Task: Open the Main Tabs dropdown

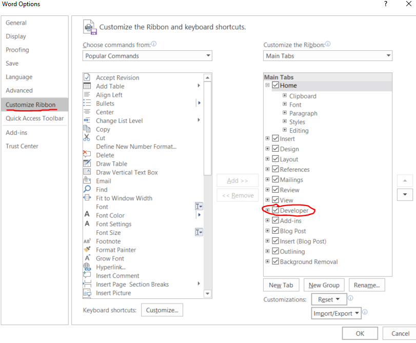Action: 328,56
